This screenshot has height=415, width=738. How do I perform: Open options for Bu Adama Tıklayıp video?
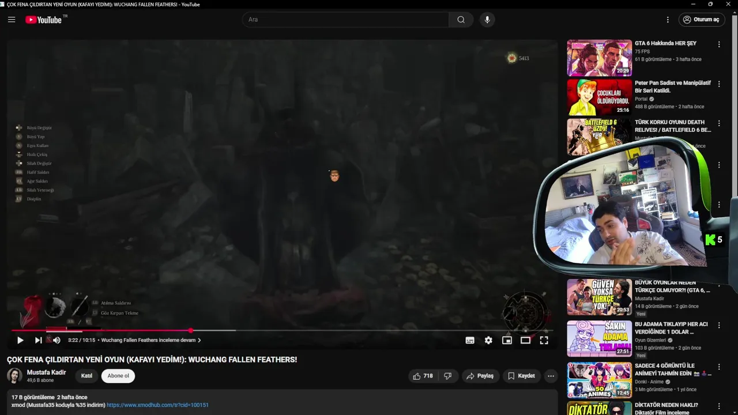719,325
